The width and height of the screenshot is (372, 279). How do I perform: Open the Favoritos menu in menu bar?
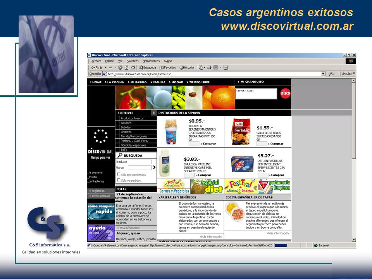[133, 61]
